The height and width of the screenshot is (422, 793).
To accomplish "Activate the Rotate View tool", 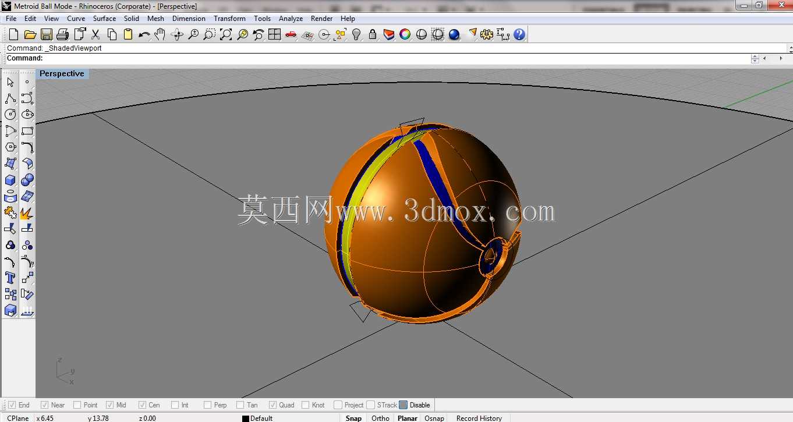I will coord(177,34).
